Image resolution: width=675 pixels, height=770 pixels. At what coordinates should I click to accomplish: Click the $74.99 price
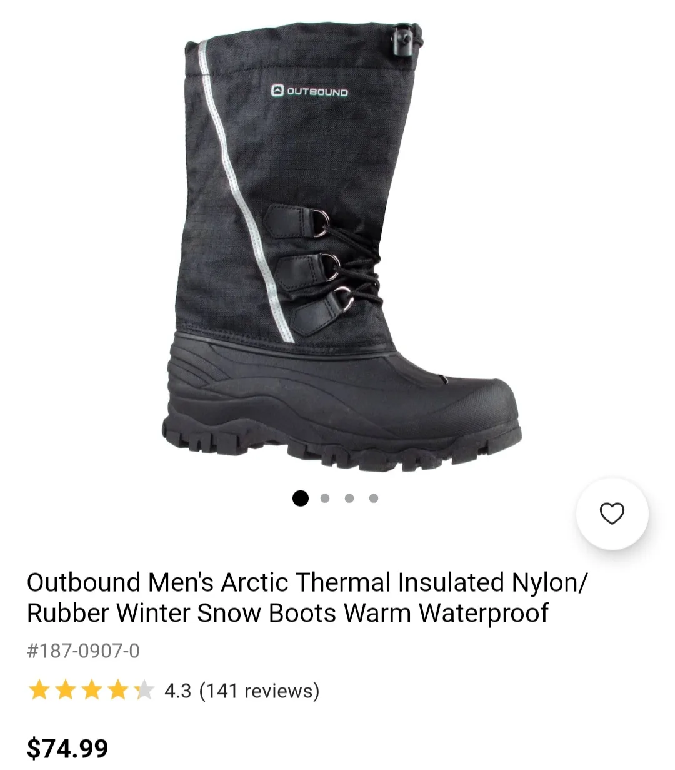[67, 748]
